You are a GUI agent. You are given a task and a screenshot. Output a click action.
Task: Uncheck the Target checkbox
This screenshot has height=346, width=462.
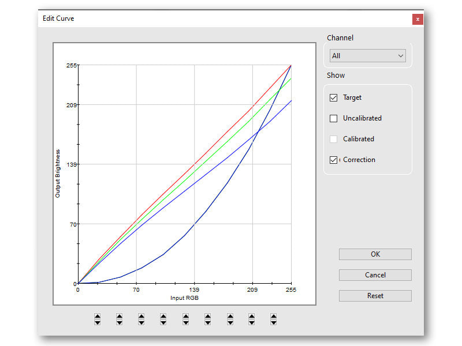tap(333, 97)
